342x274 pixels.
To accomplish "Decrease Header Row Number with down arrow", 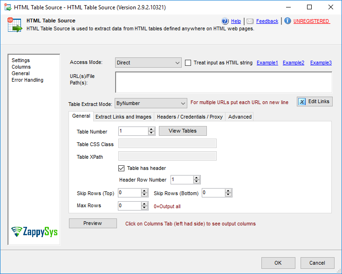I will tap(197, 182).
